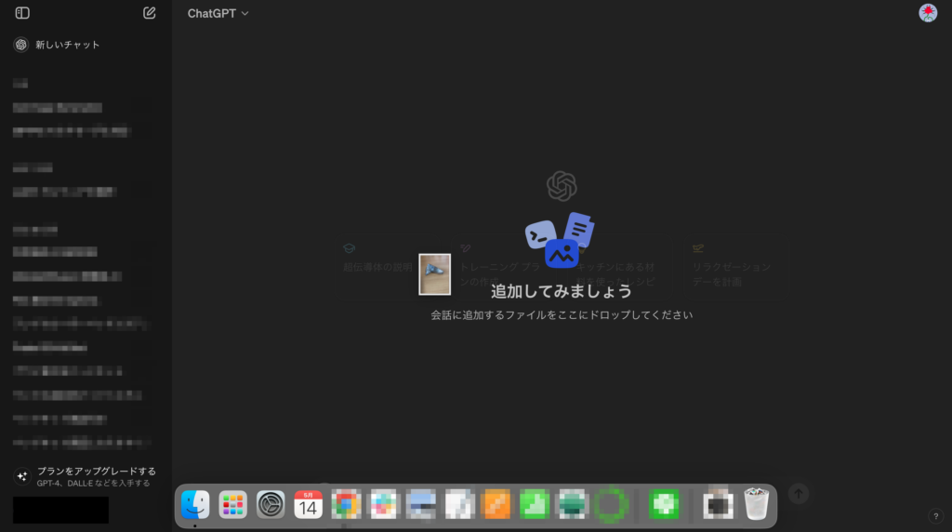This screenshot has width=952, height=532.
Task: Click the 追加してみましょう heading text
Action: pyautogui.click(x=562, y=291)
